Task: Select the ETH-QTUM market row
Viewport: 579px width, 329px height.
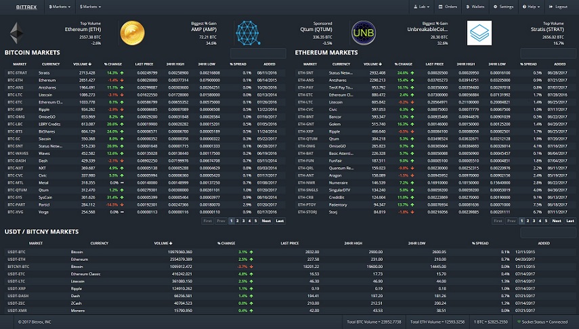Action: (435, 139)
